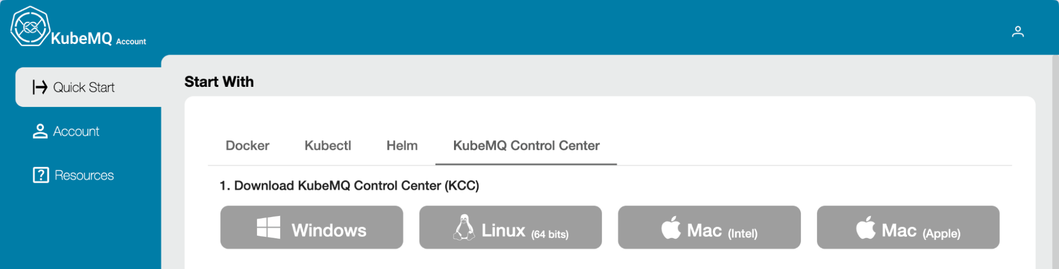This screenshot has width=1059, height=269.
Task: Click the Quick Start arrow icon
Action: pyautogui.click(x=40, y=87)
